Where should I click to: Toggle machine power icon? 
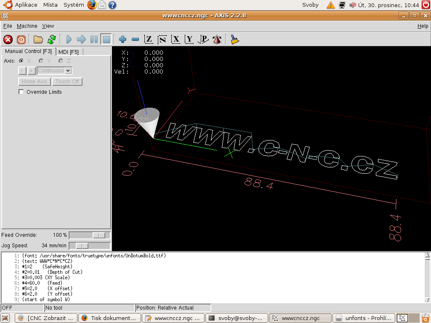click(21, 40)
